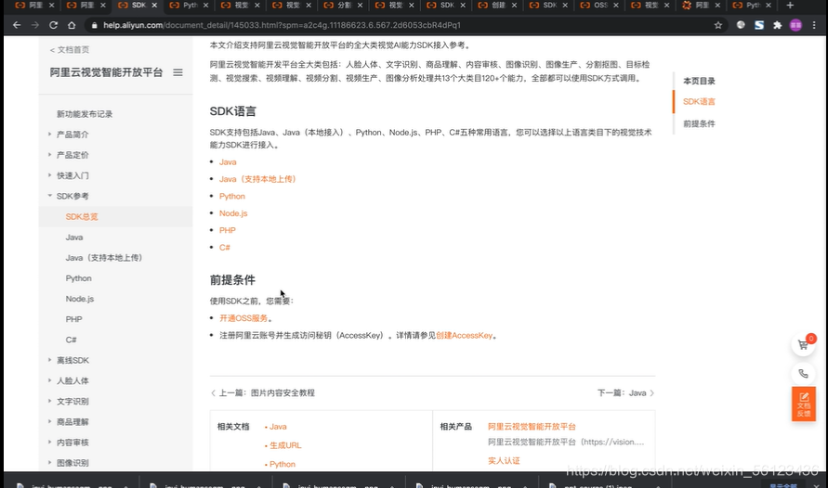The image size is (828, 488).
Task: Open 新功能发布记录 in the sidebar
Action: tap(85, 114)
